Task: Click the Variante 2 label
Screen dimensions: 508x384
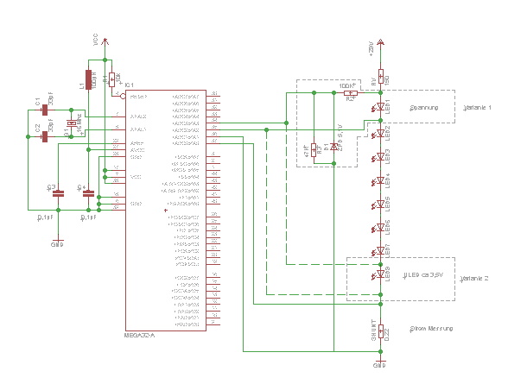Action: (x=474, y=279)
